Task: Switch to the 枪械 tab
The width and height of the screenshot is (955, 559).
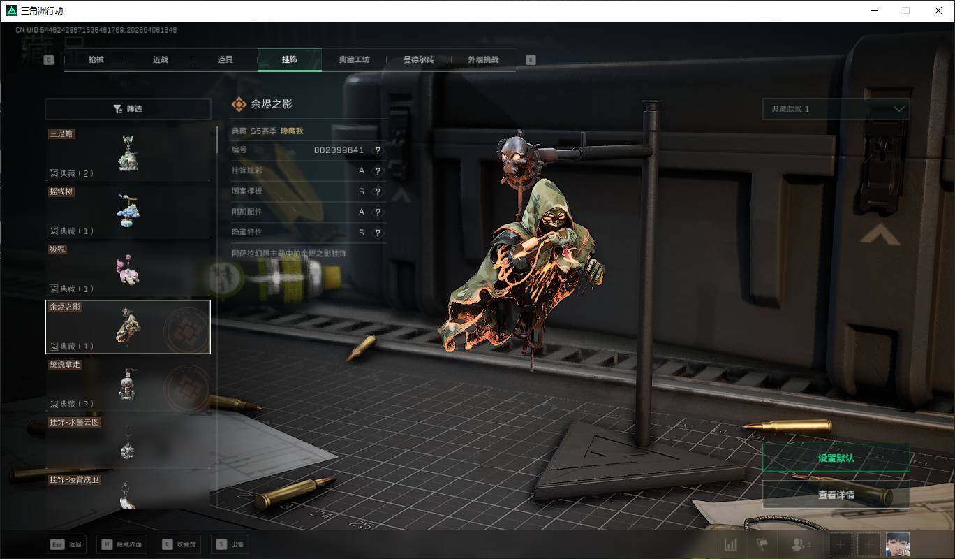Action: pos(96,60)
